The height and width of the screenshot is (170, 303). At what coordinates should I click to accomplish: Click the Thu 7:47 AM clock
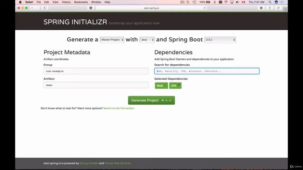tap(257, 2)
